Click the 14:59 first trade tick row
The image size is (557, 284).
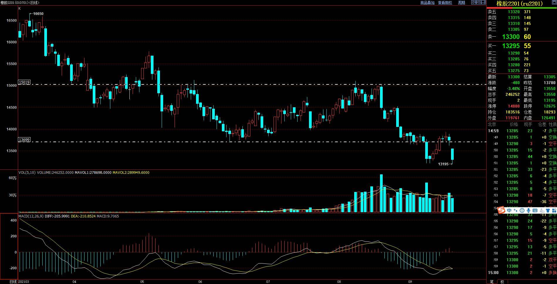tap(521, 131)
